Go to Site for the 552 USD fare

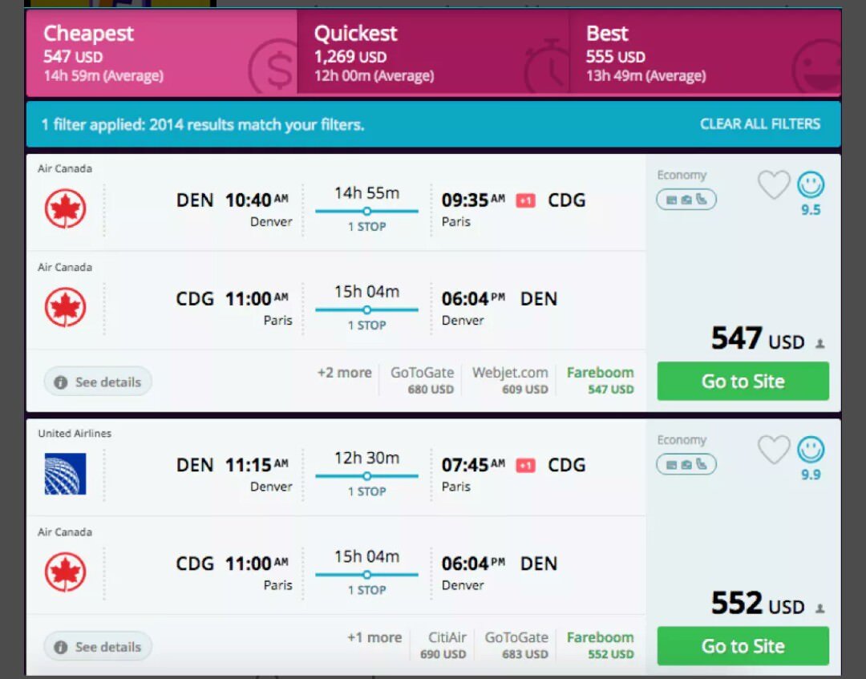click(x=743, y=646)
